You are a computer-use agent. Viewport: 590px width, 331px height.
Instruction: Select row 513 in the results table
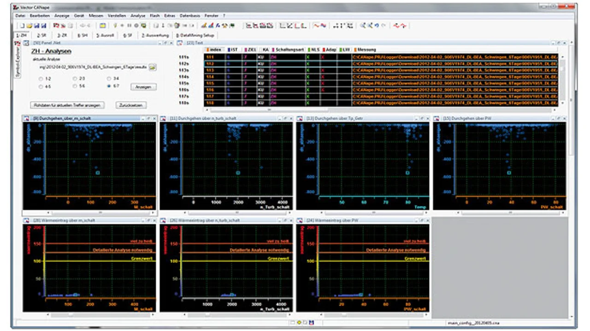click(x=210, y=70)
